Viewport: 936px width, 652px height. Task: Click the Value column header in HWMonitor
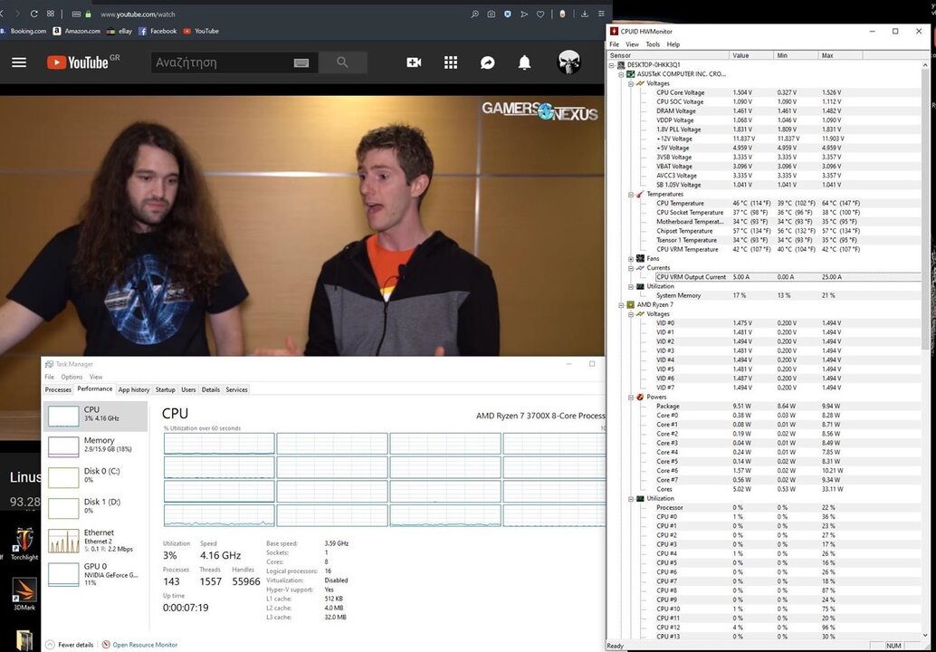coord(751,55)
